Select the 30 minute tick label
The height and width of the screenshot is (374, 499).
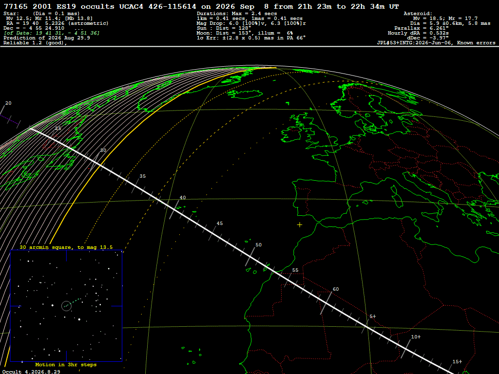103,150
